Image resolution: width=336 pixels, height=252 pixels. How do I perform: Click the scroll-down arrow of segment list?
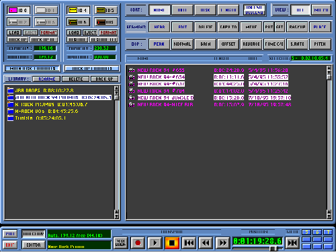pyautogui.click(x=329, y=216)
